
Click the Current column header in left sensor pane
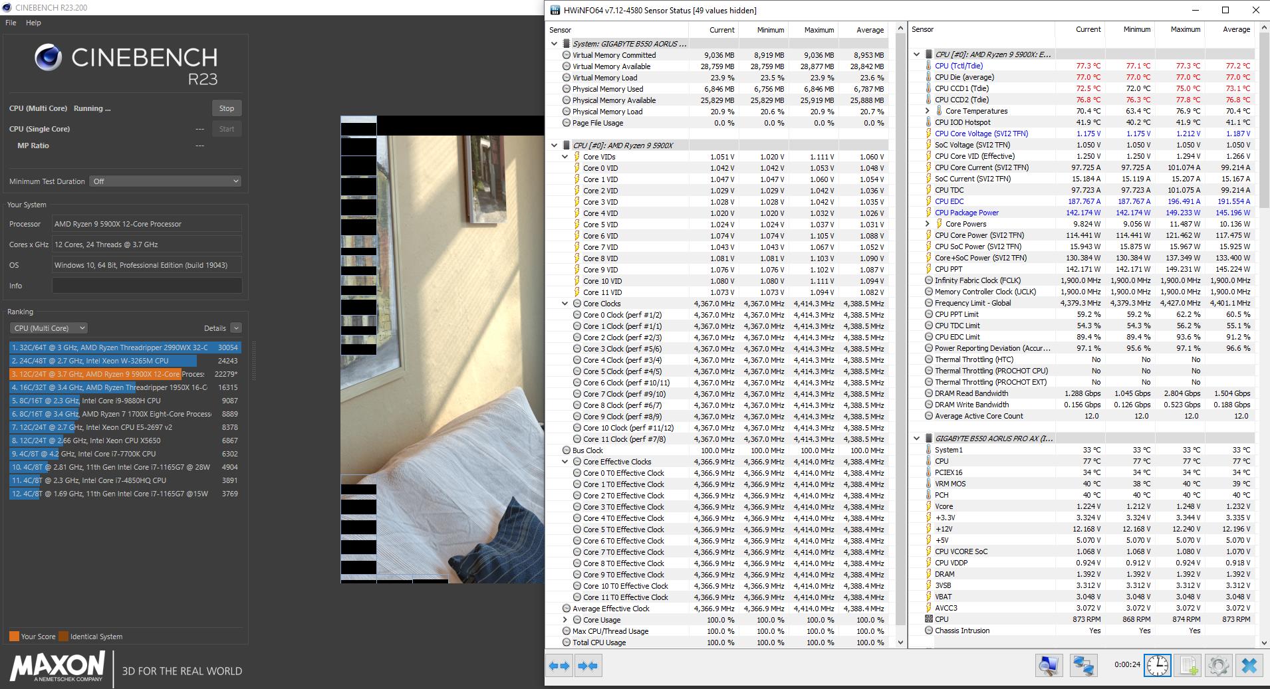713,30
